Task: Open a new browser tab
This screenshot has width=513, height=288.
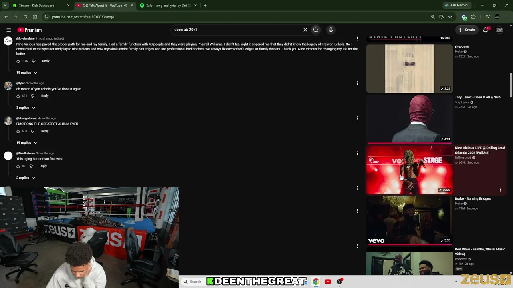Action: tap(205, 6)
